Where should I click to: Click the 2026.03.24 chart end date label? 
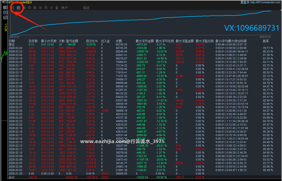[265, 37]
